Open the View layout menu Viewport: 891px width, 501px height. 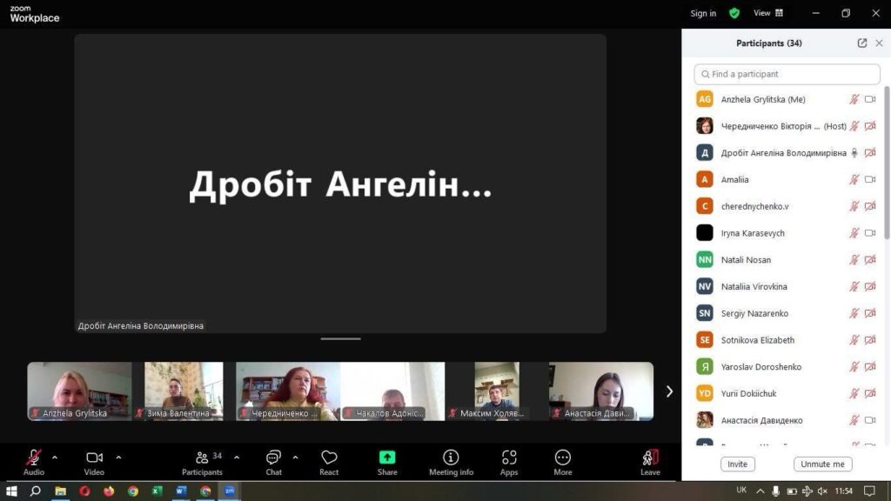767,13
